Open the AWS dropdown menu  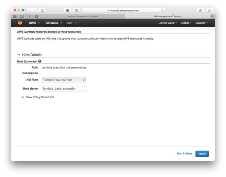[34, 23]
